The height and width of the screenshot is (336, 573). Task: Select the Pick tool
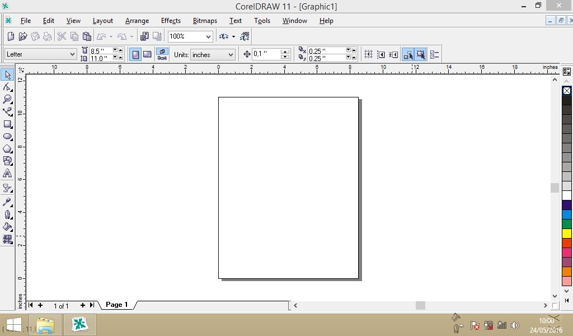[x=7, y=74]
